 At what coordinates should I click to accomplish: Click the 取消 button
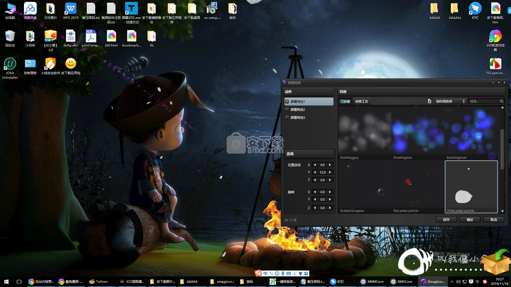coord(493,220)
